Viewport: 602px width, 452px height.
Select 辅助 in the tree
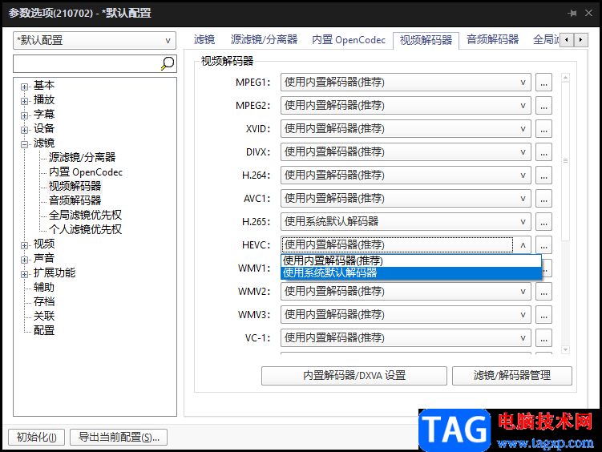click(x=44, y=288)
